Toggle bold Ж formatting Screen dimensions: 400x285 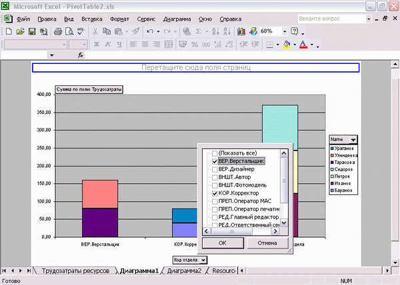[x=97, y=45]
